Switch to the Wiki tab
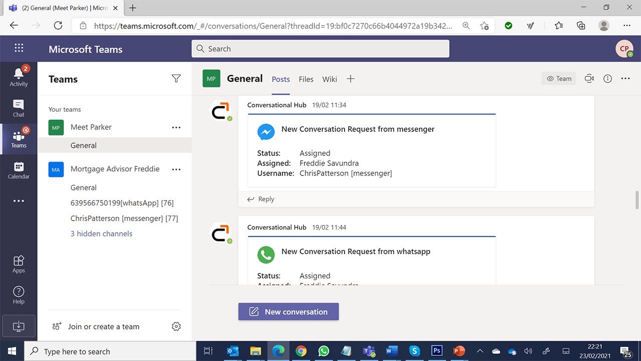Viewport: 641px width, 361px height. point(330,79)
